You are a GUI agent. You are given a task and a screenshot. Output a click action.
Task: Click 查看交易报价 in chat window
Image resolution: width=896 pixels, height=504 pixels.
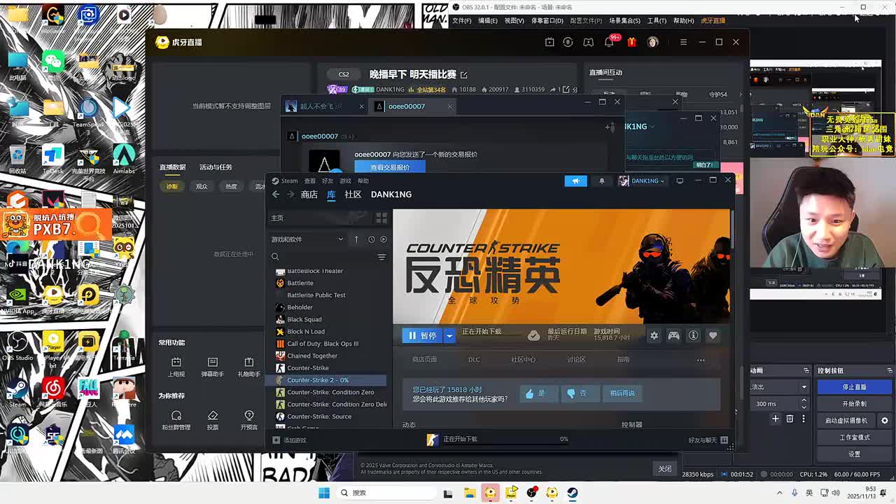pos(390,167)
